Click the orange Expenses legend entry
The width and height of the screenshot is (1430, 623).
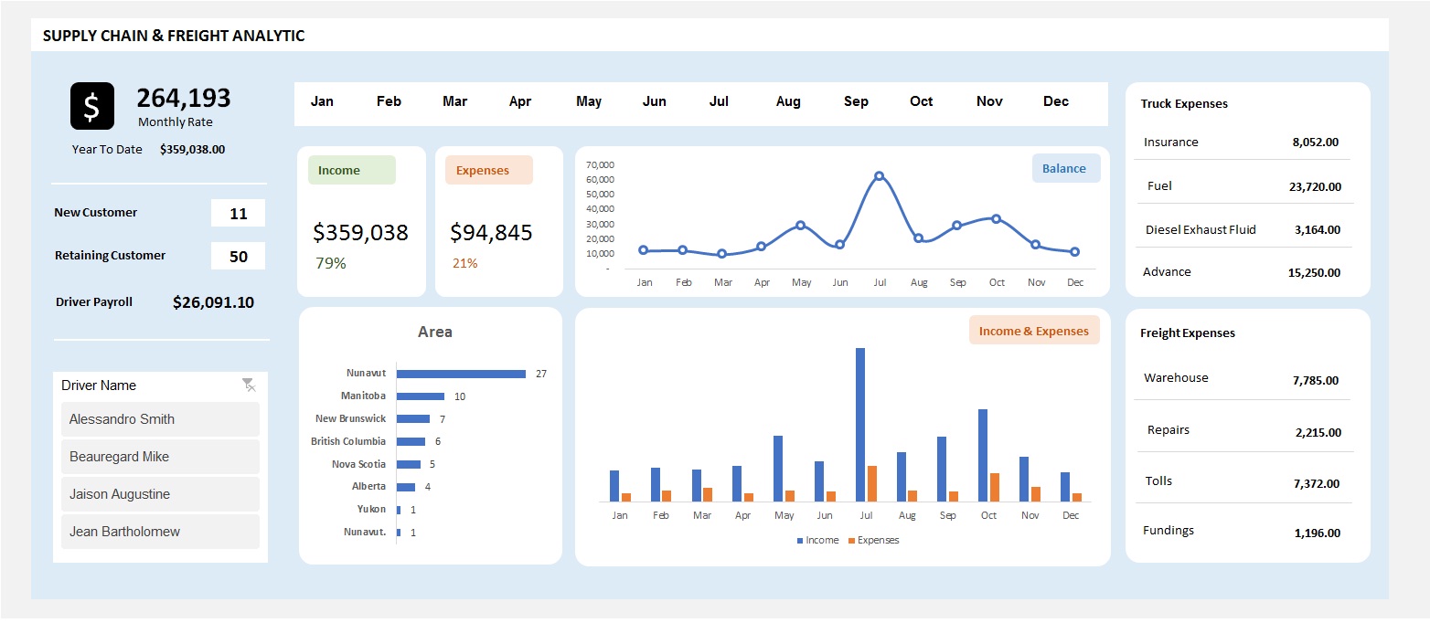coord(874,540)
